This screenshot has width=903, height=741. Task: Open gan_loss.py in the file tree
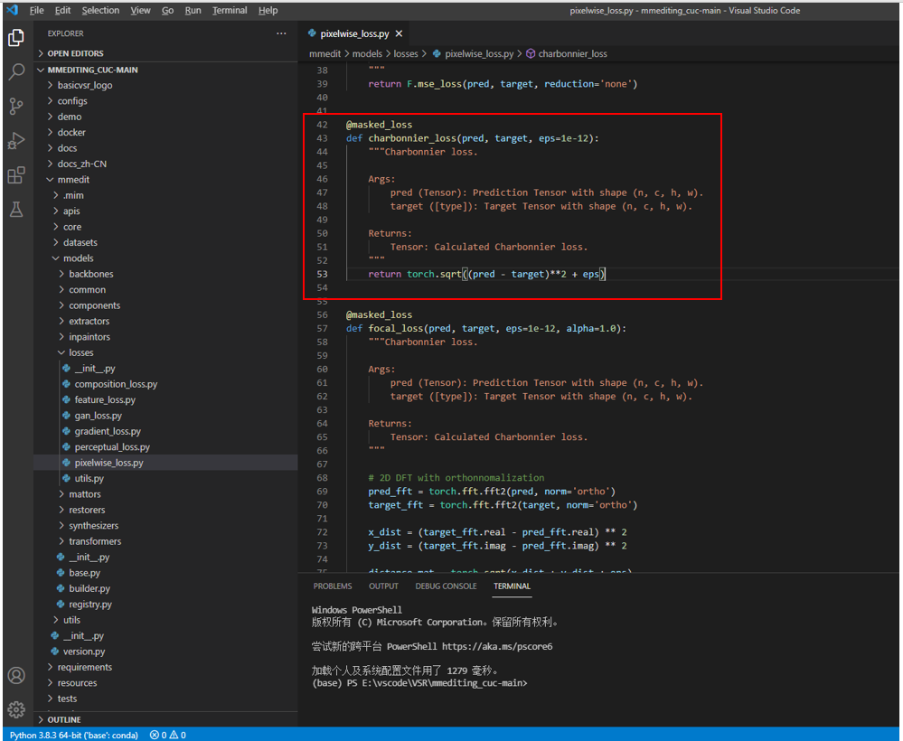pyautogui.click(x=98, y=416)
